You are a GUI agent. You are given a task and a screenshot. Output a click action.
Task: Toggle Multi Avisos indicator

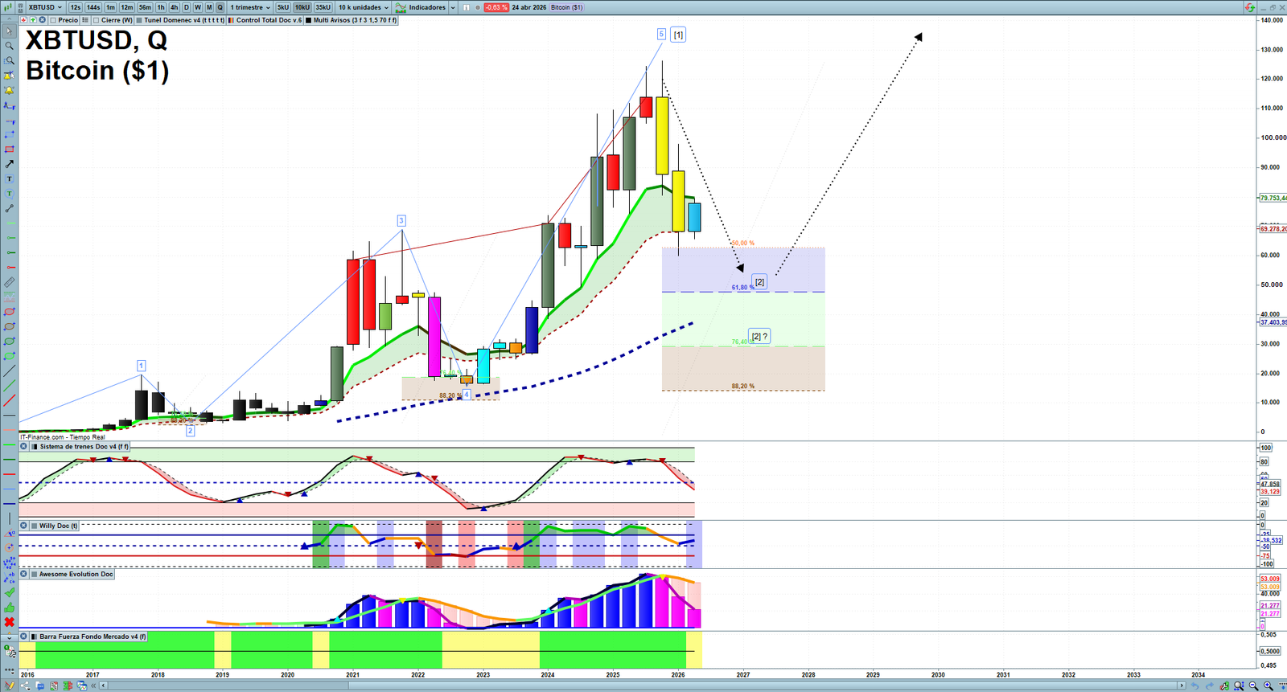[x=309, y=20]
